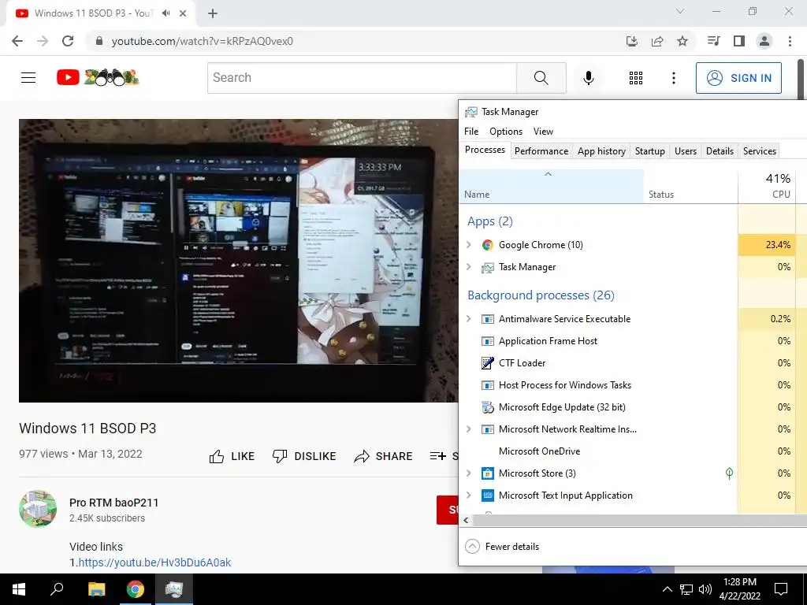Click the browser forward arrow
807x605 pixels.
[x=43, y=41]
